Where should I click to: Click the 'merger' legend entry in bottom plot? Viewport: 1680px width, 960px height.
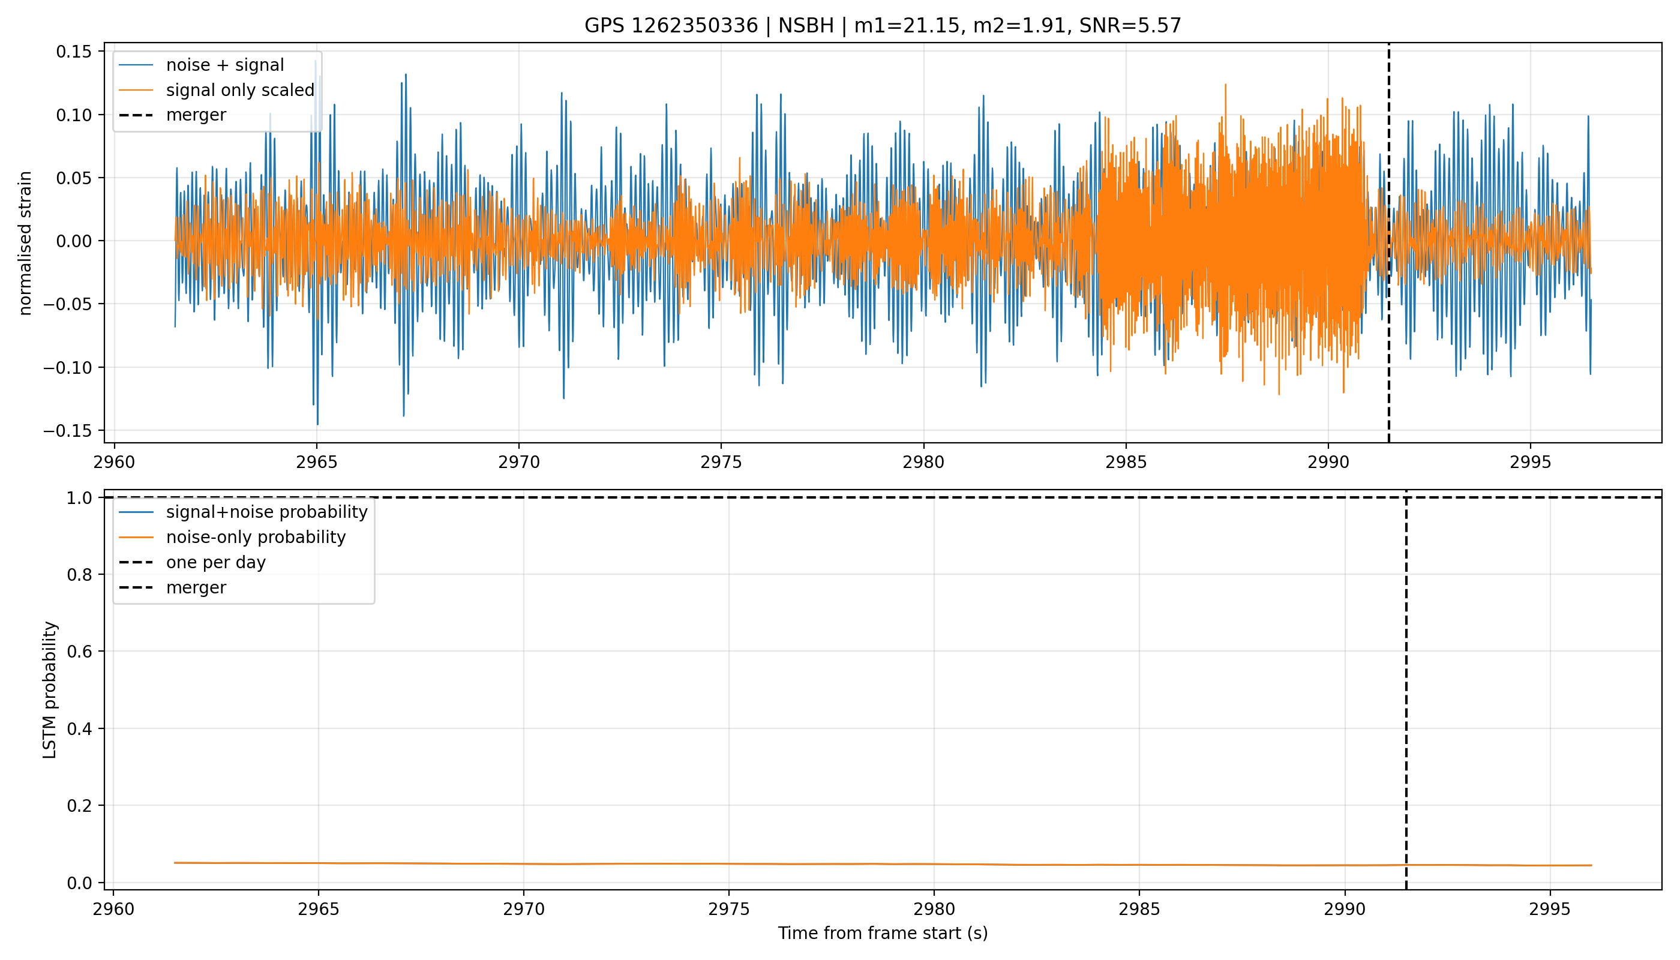pos(196,587)
